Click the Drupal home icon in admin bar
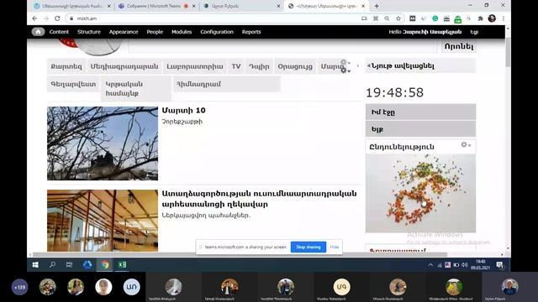This screenshot has width=538, height=302. coord(38,32)
